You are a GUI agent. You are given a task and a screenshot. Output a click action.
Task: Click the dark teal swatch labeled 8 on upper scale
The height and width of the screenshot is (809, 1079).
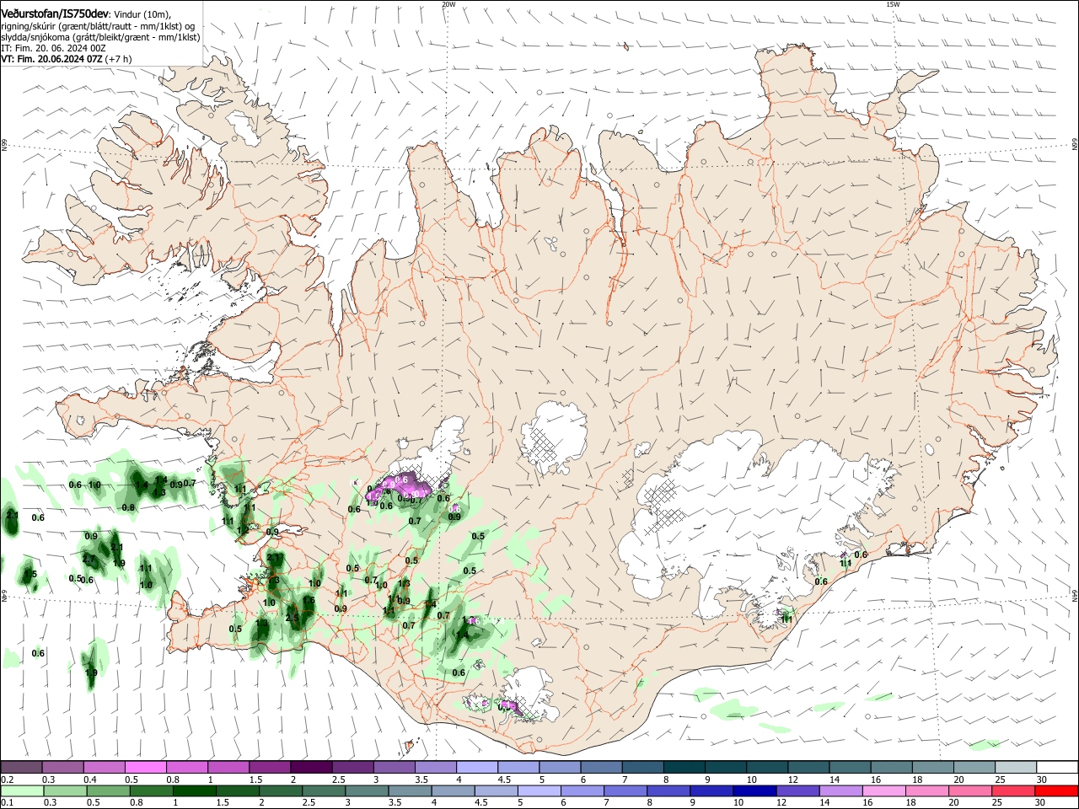[686, 768]
